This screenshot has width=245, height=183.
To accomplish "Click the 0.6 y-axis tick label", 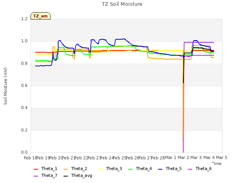I will point(24,85).
